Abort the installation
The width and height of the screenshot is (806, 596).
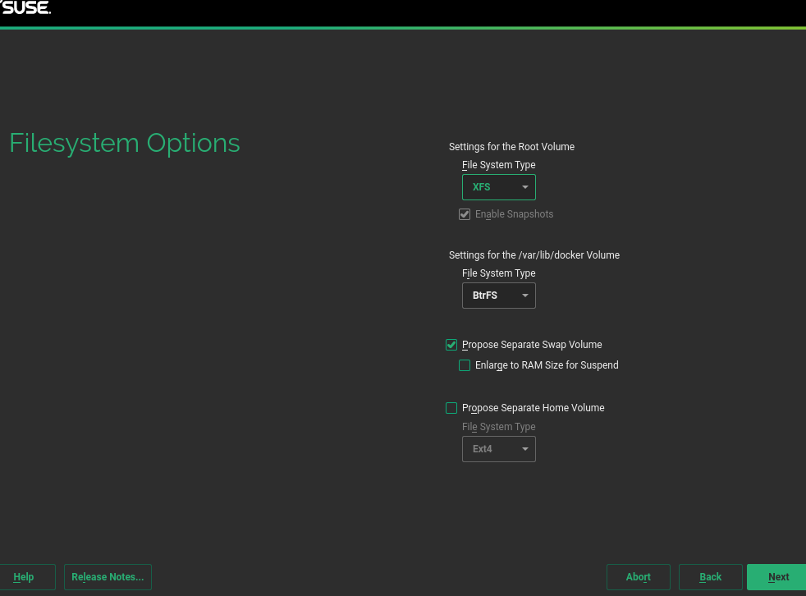click(x=638, y=577)
